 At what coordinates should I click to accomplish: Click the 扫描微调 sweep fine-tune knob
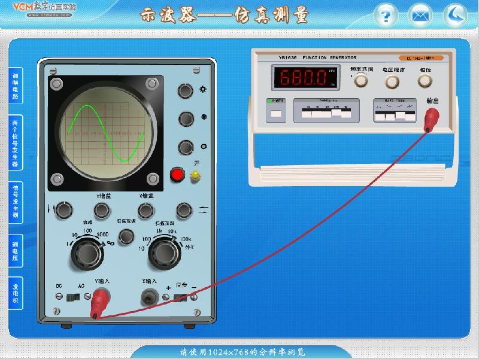[x=125, y=237]
